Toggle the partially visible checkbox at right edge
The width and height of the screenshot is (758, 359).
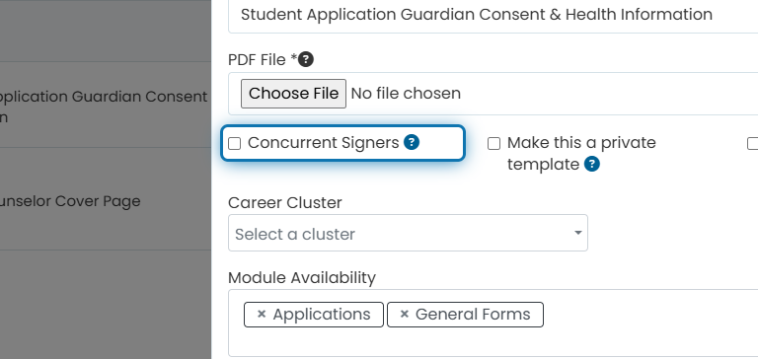tap(753, 144)
